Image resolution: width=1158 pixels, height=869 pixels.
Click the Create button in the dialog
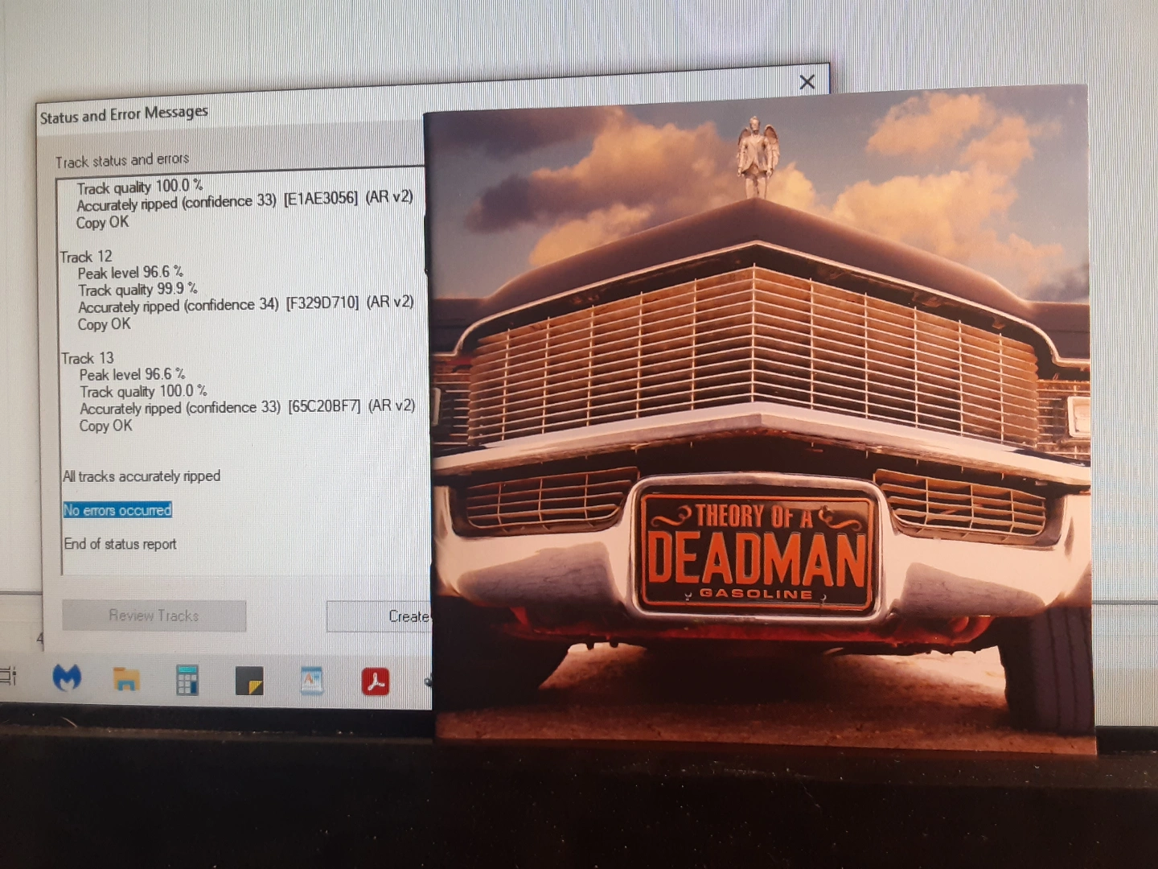(379, 616)
